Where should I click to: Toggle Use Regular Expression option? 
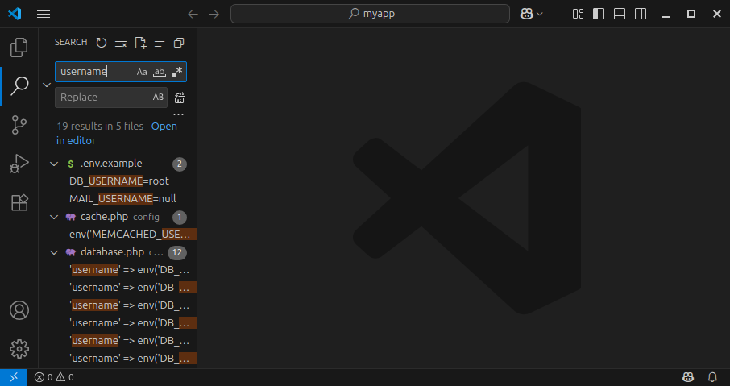[x=177, y=72]
